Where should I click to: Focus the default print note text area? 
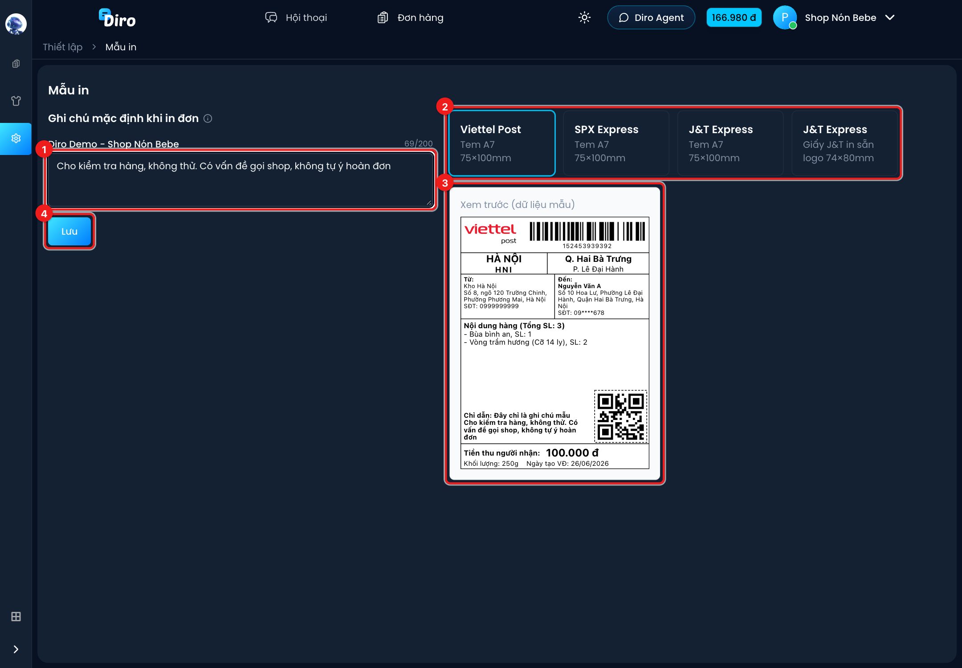point(240,180)
